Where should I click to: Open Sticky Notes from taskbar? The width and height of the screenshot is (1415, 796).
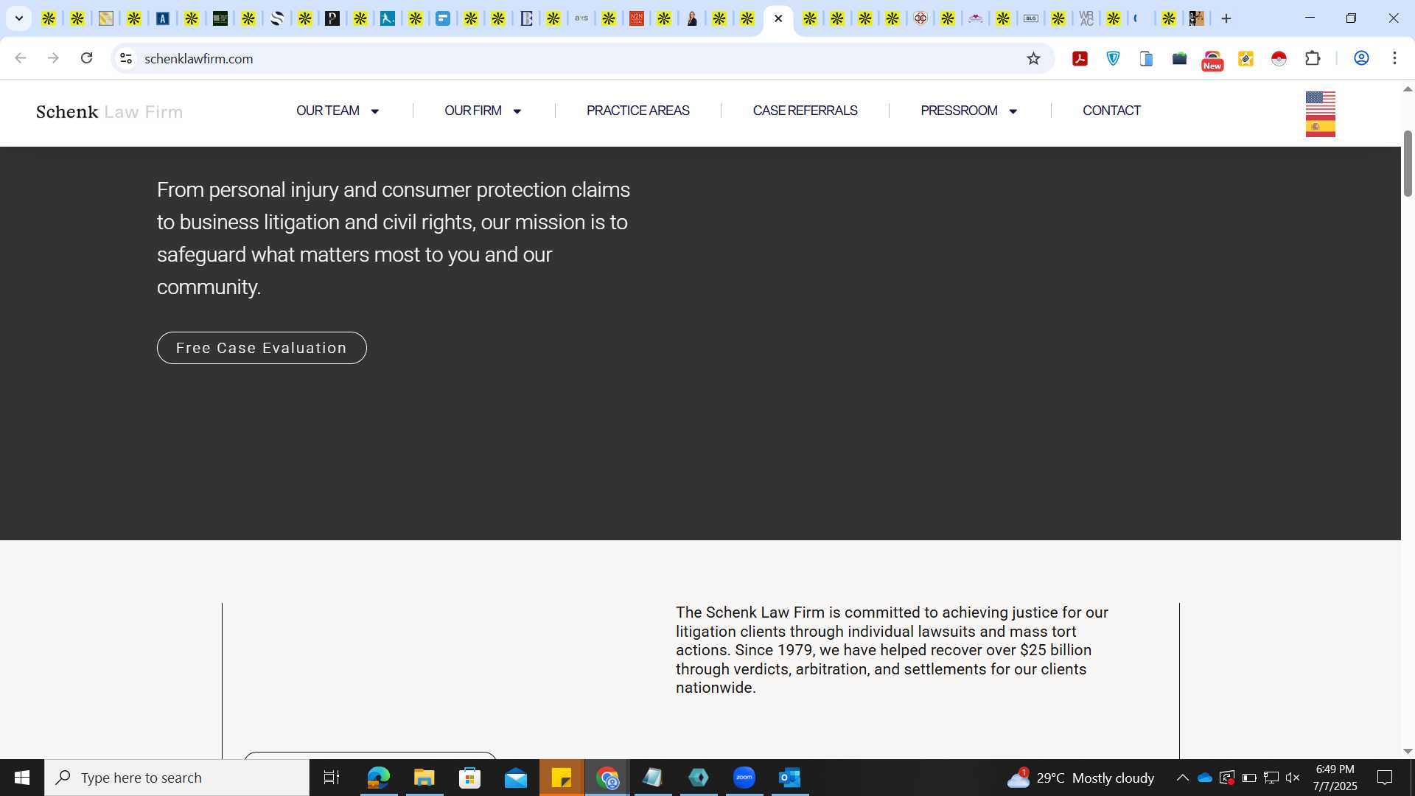[562, 778]
